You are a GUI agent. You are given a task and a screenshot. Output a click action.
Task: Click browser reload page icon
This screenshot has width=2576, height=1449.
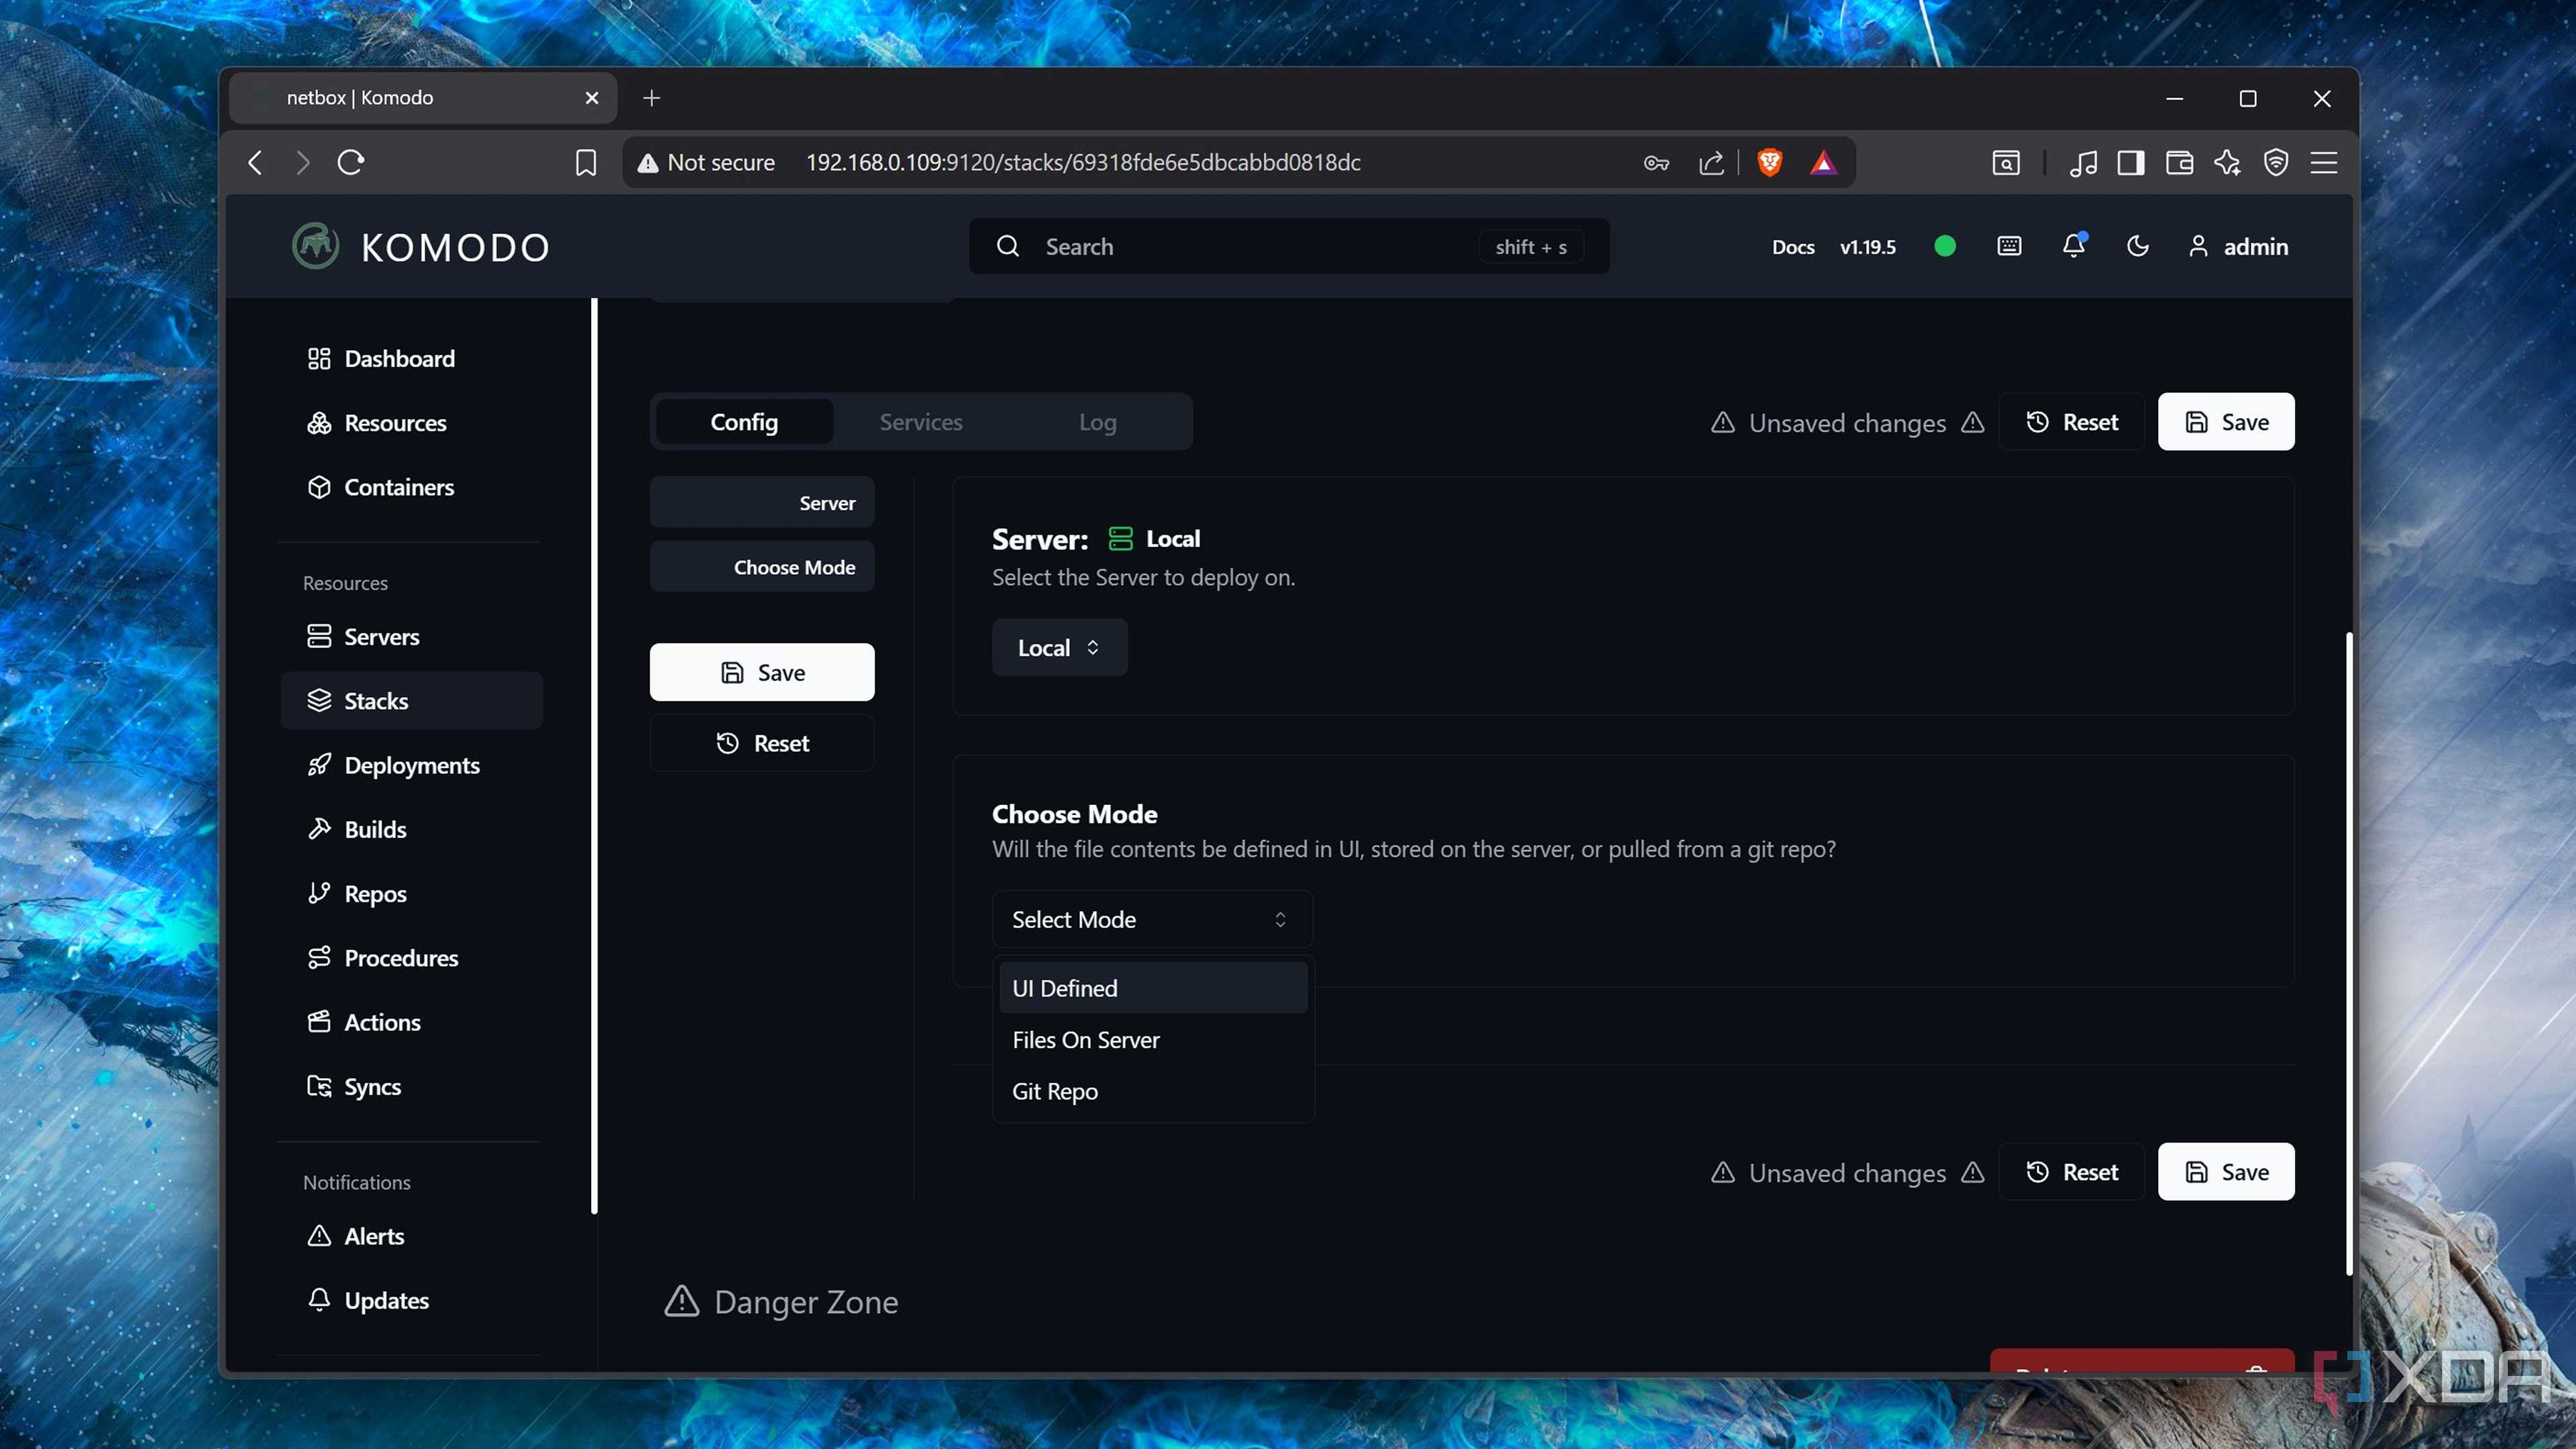[351, 162]
